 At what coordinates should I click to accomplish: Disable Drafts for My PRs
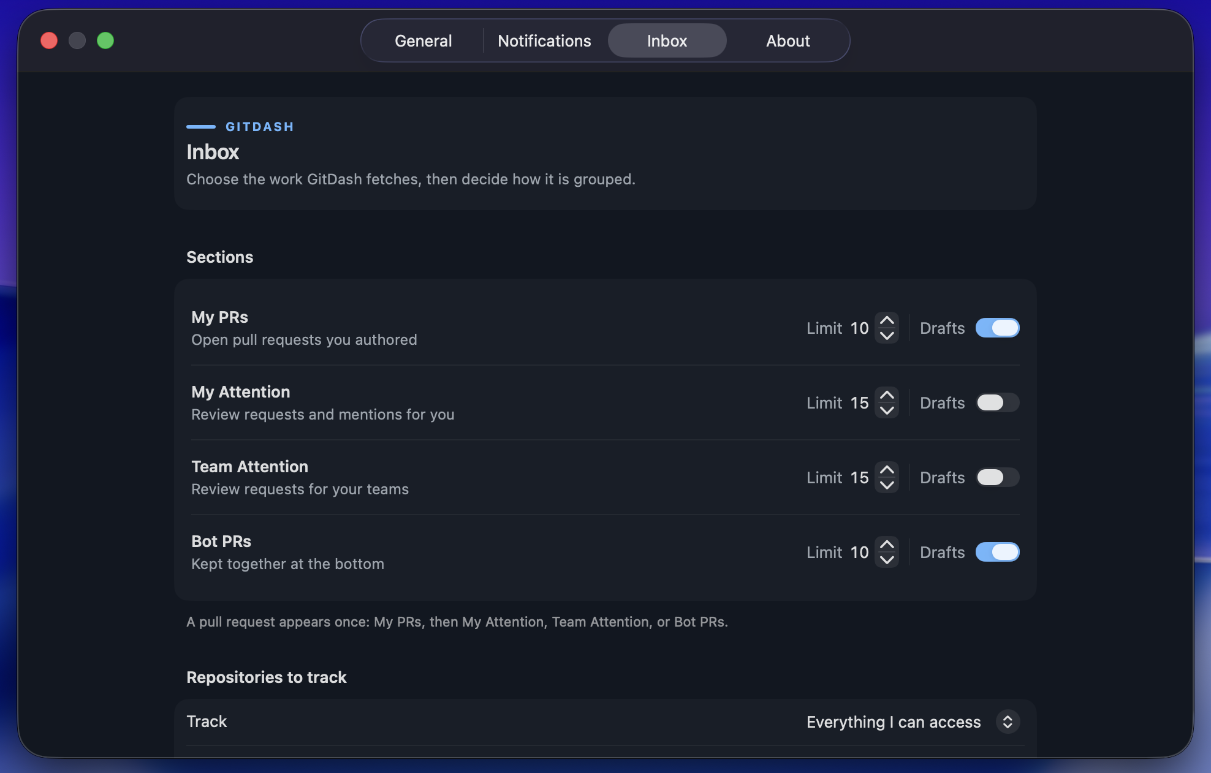click(x=997, y=328)
